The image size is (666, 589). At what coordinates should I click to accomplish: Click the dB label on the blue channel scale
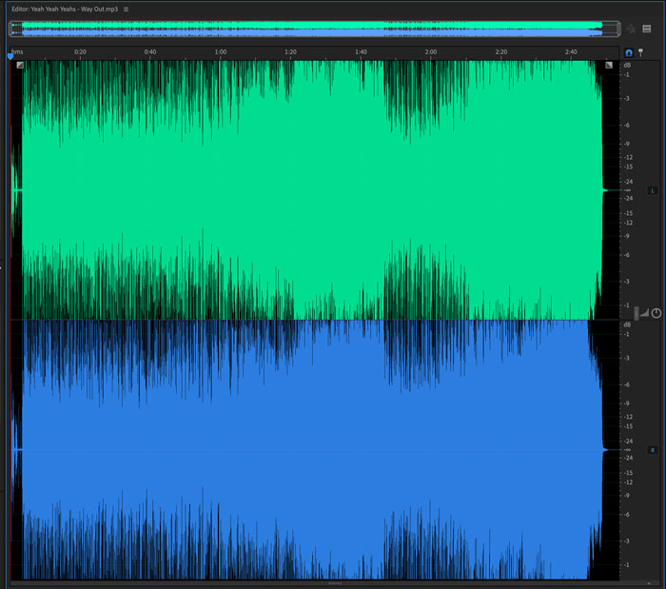[627, 324]
